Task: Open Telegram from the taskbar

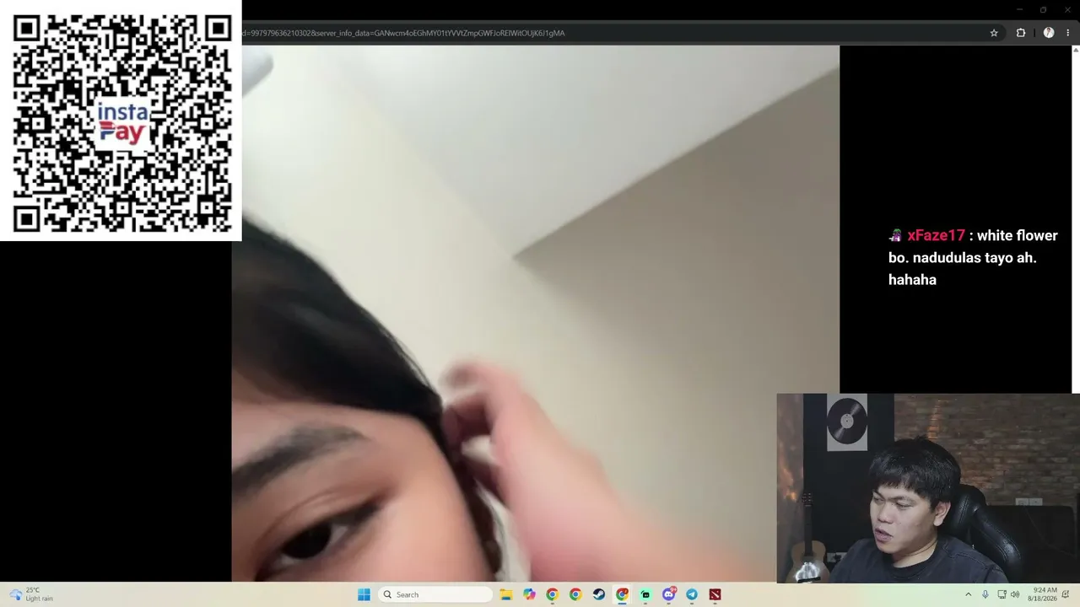Action: coord(692,594)
